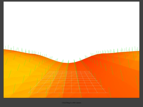Click the white wireframe grid on the terrain
Image resolution: width=143 pixels, height=107 pixels.
click(x=68, y=82)
